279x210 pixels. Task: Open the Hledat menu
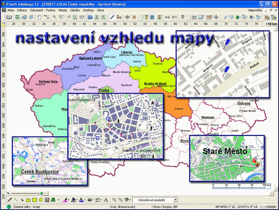62,10
